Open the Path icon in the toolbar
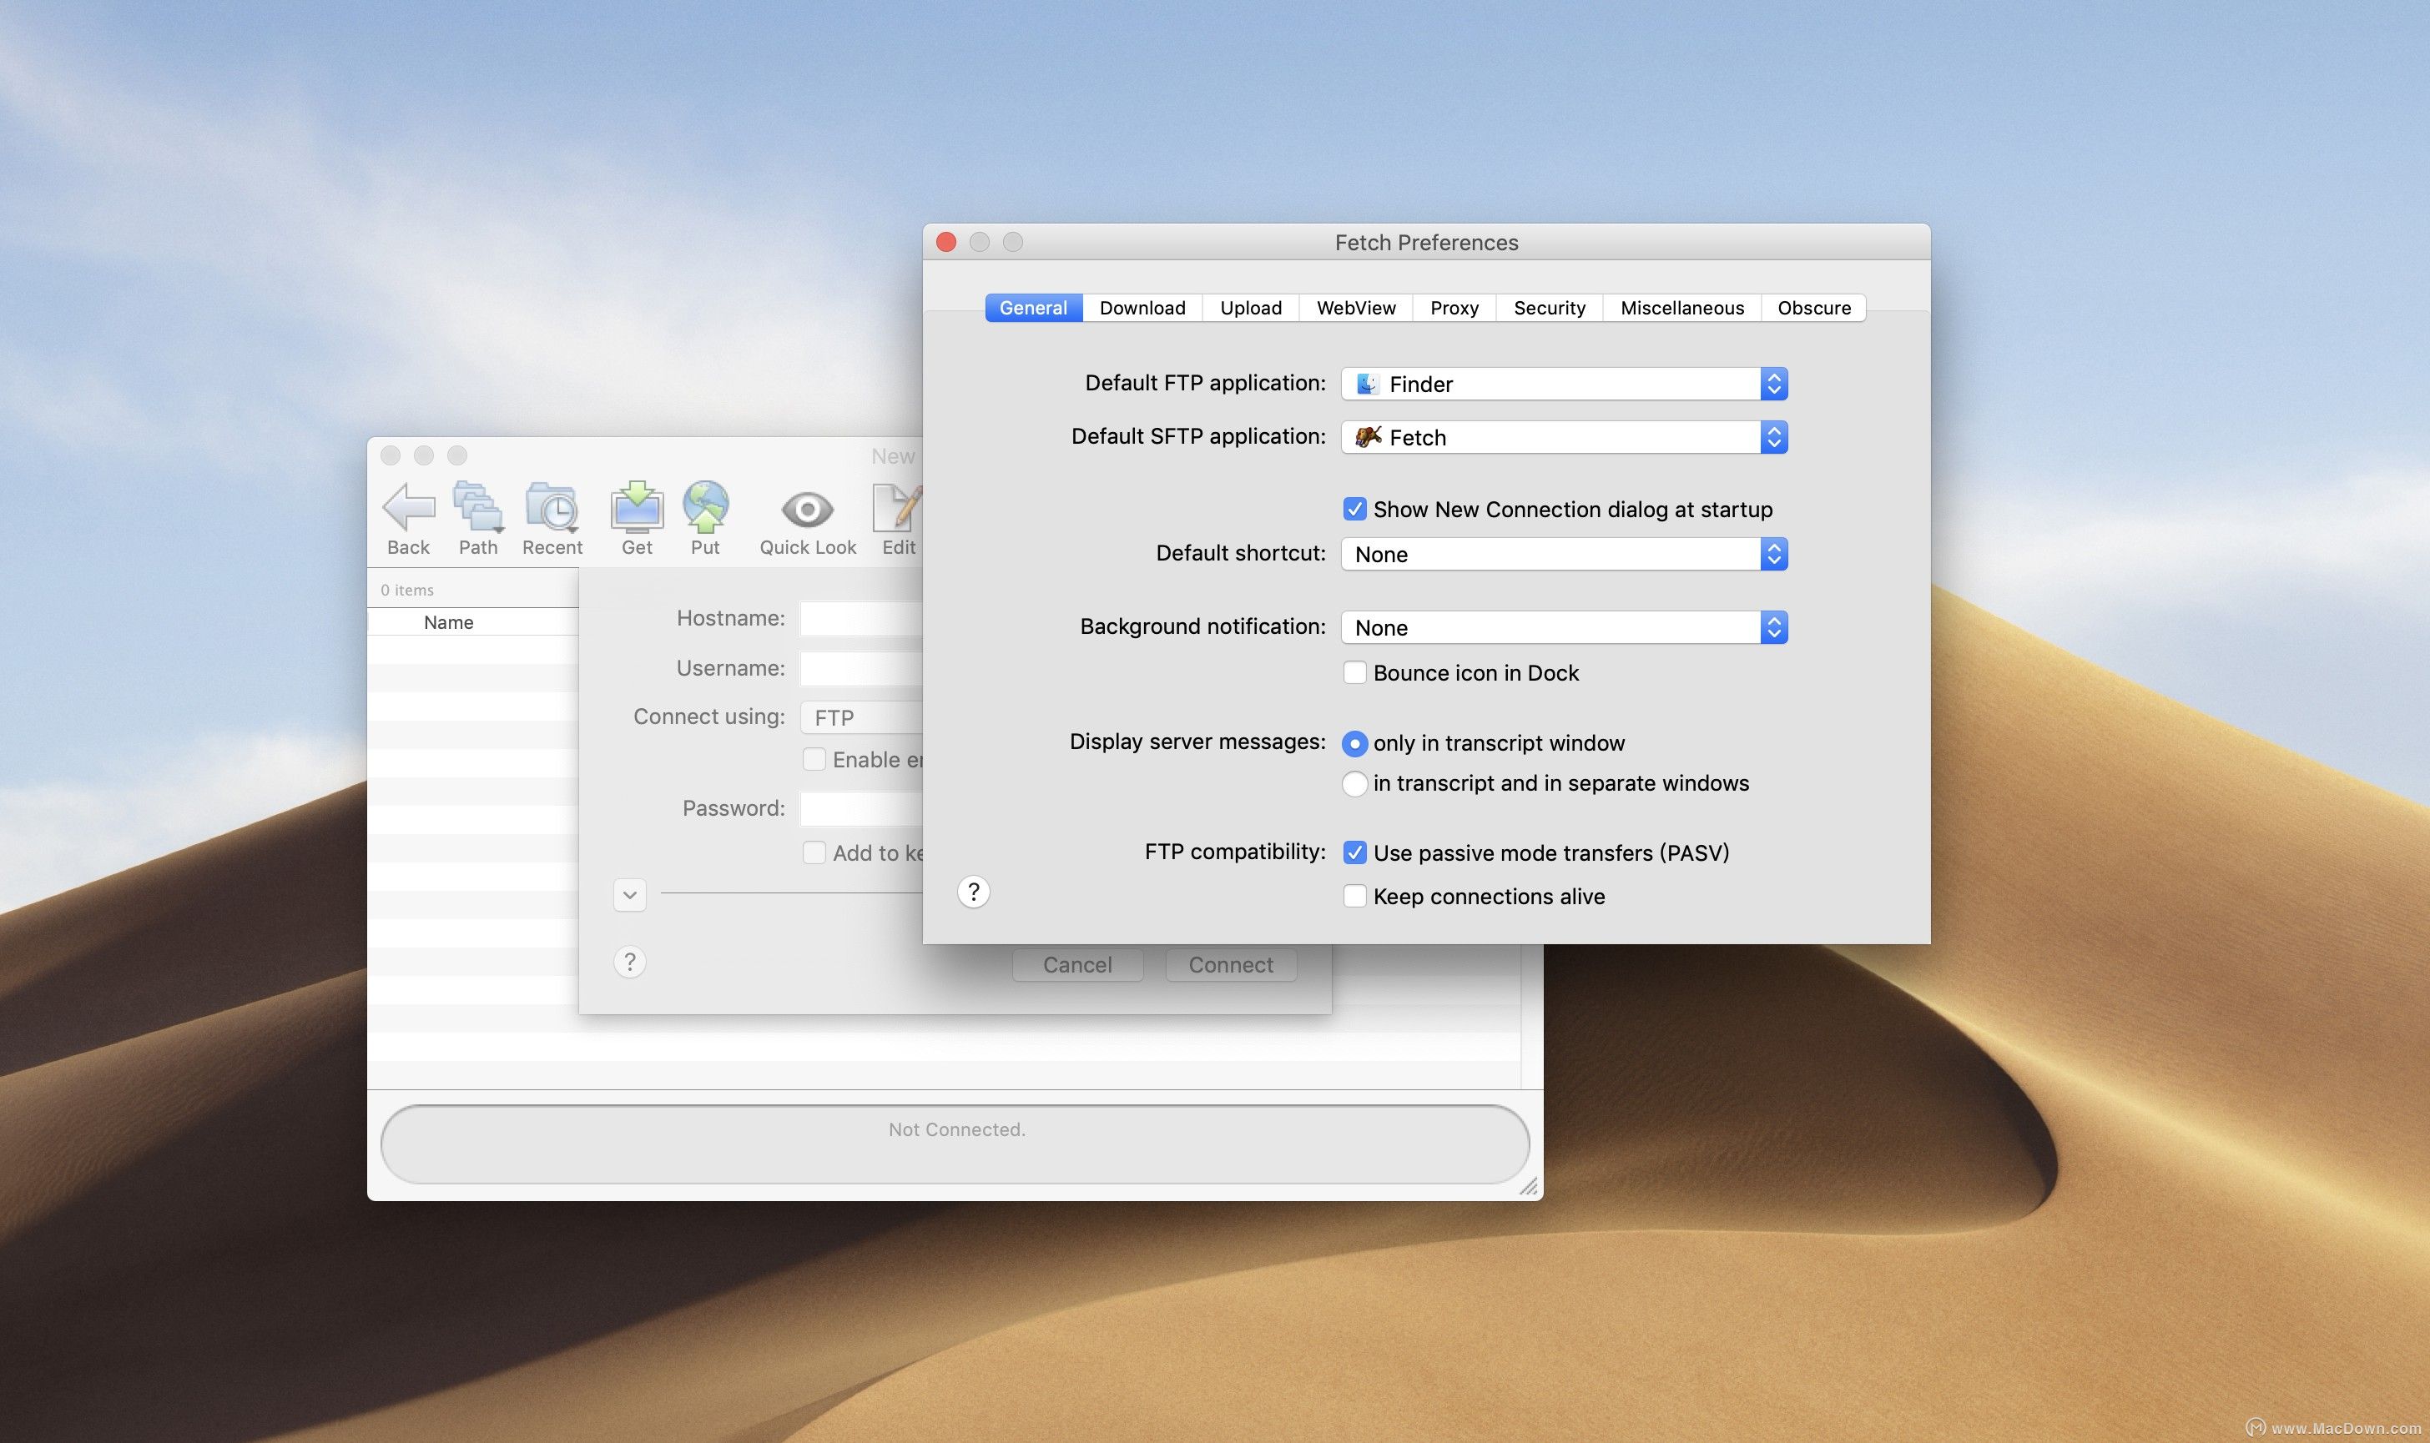This screenshot has height=1443, width=2430. [x=477, y=508]
